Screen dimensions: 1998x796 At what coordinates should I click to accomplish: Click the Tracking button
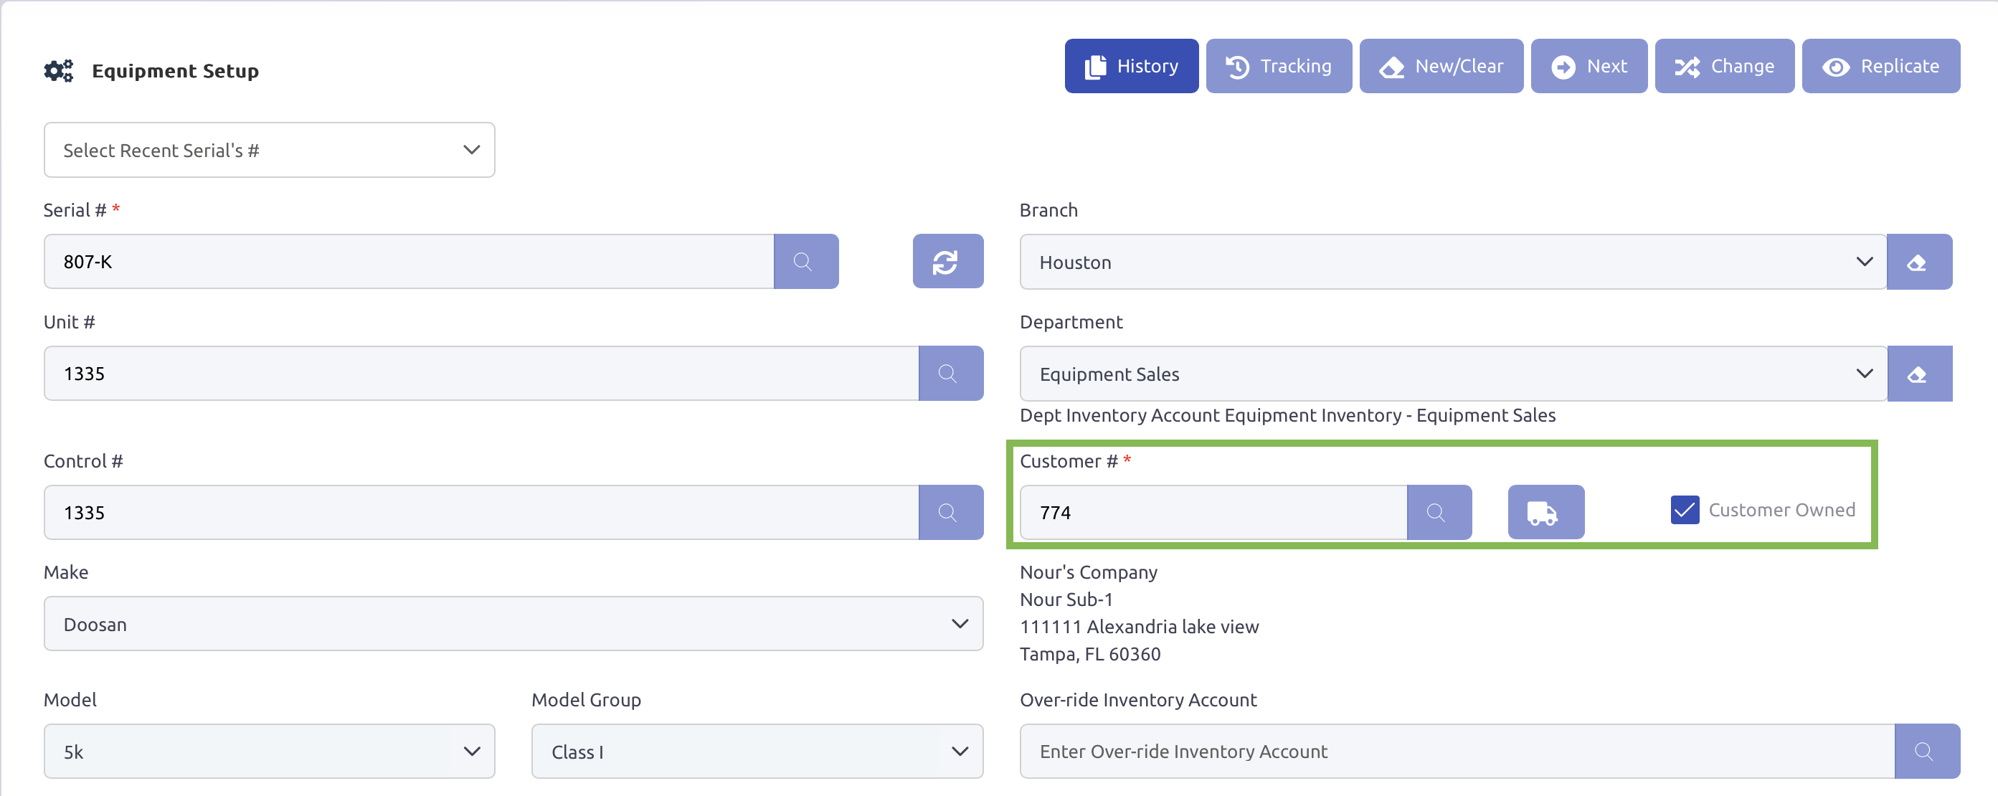[x=1278, y=66]
